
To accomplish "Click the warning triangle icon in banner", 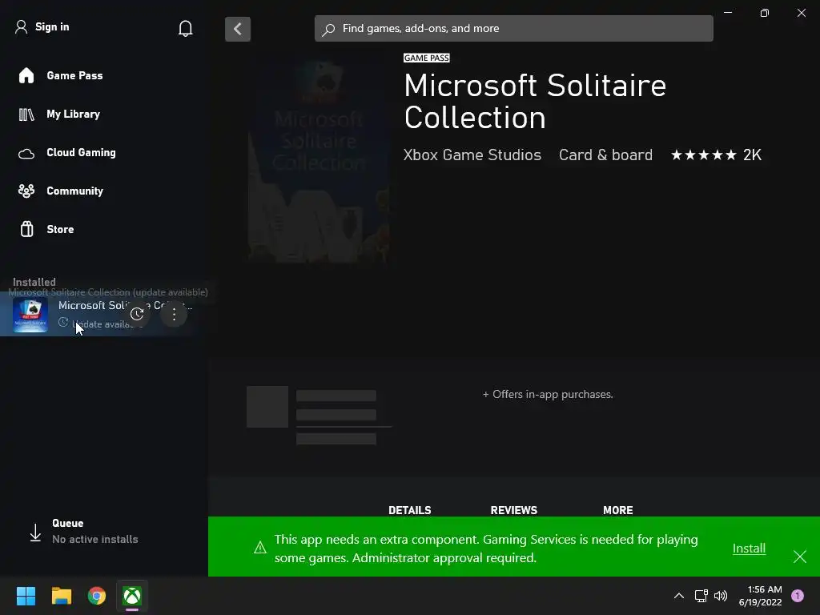I will 260,548.
